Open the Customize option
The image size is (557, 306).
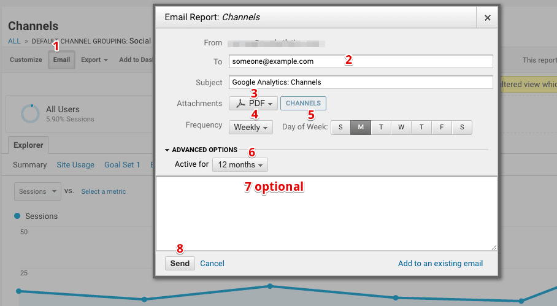(x=26, y=59)
